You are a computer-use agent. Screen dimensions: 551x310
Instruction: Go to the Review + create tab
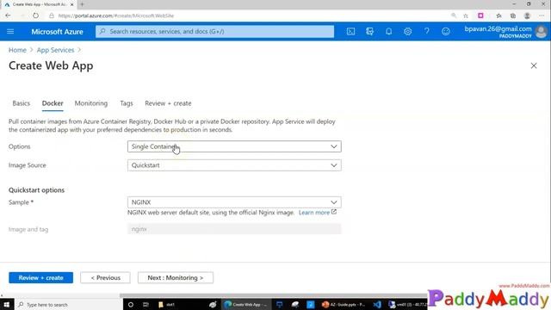coord(168,103)
